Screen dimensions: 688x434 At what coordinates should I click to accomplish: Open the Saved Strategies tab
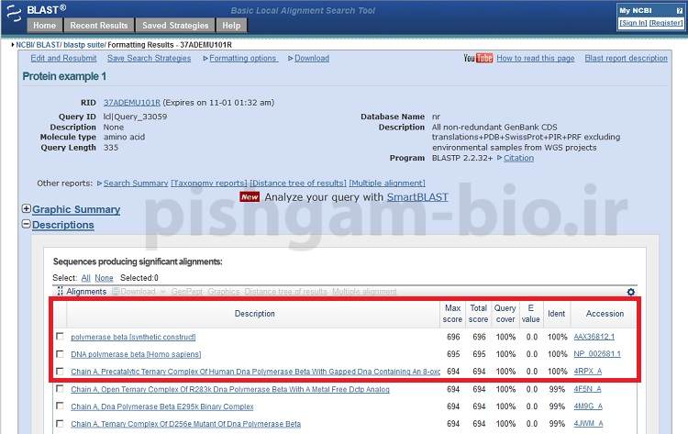tap(175, 26)
